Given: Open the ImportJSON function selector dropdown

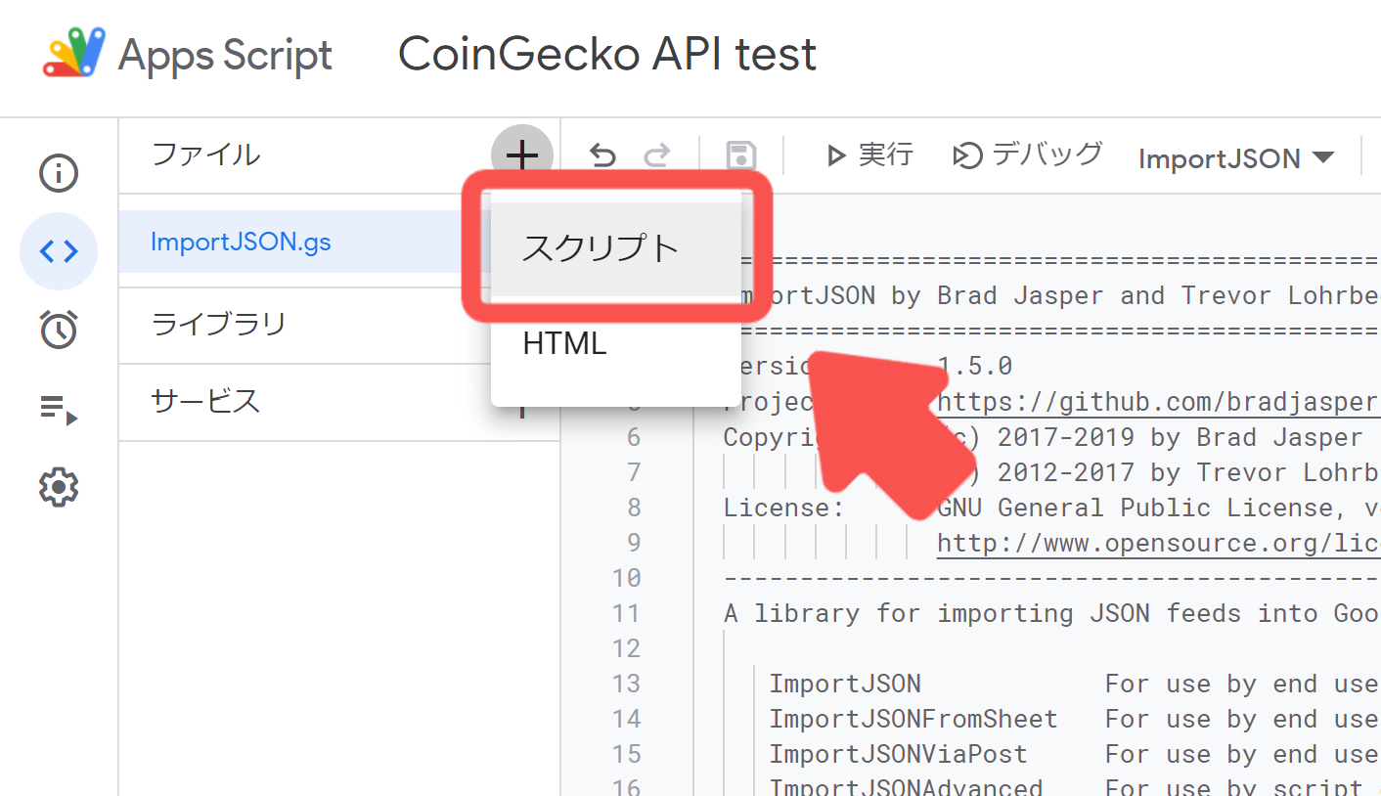Looking at the screenshot, I should (1235, 156).
